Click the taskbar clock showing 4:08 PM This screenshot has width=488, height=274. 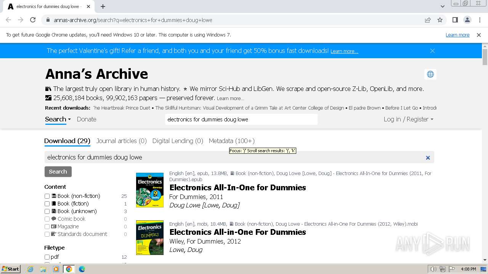pyautogui.click(x=468, y=269)
